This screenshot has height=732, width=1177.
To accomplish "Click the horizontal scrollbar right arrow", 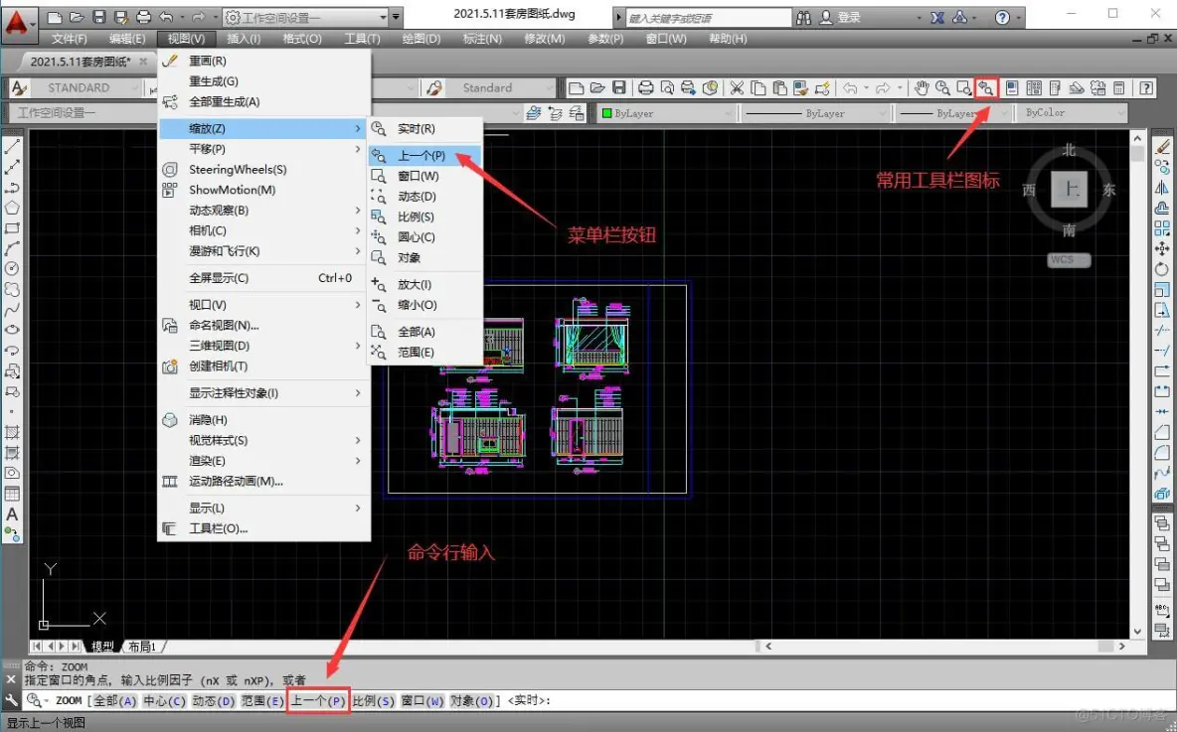I will point(1122,646).
